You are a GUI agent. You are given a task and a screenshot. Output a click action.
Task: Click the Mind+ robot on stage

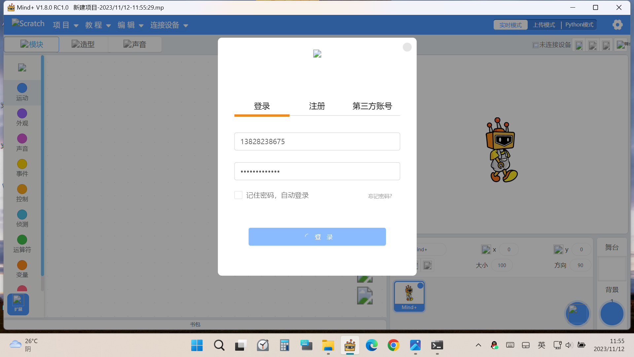coord(501,150)
